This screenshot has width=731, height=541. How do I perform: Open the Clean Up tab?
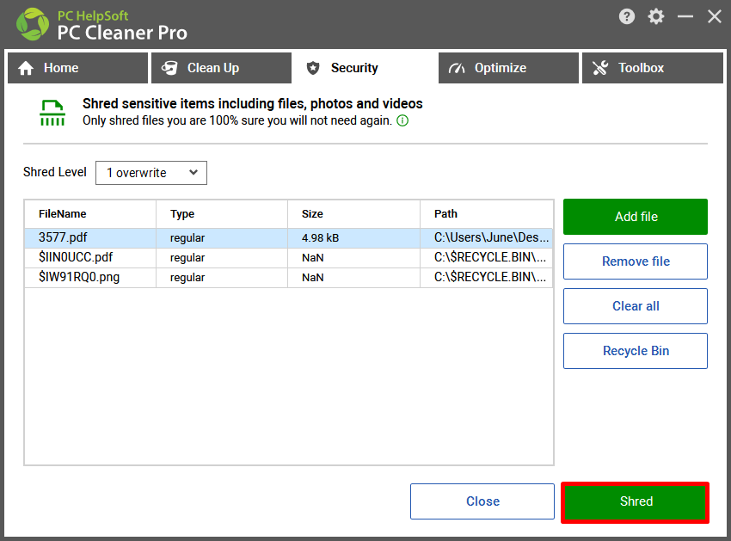point(221,68)
